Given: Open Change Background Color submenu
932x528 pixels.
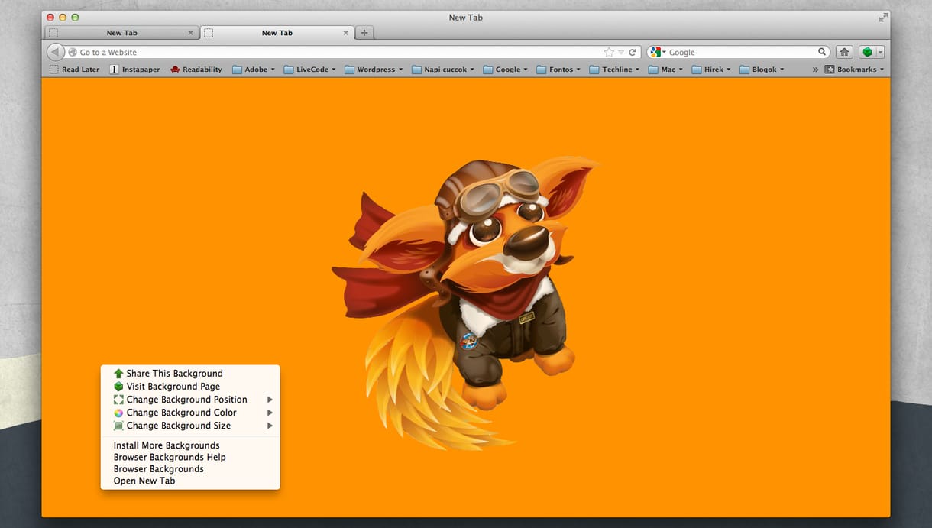Looking at the screenshot, I should 190,413.
